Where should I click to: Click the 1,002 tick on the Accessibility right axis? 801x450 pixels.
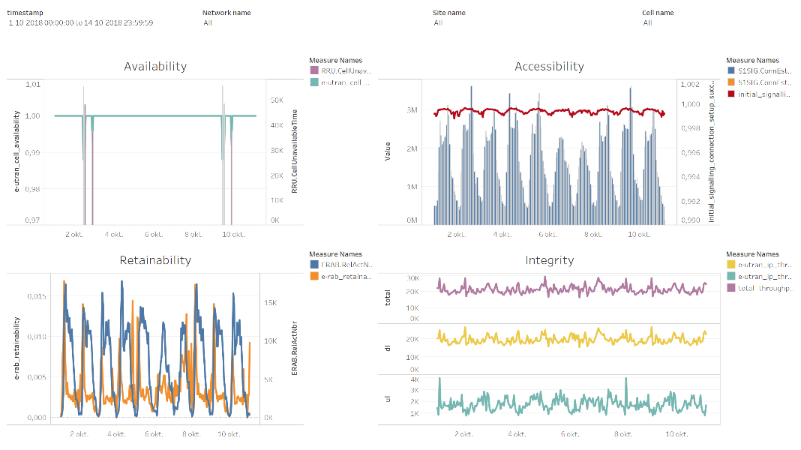[x=690, y=84]
